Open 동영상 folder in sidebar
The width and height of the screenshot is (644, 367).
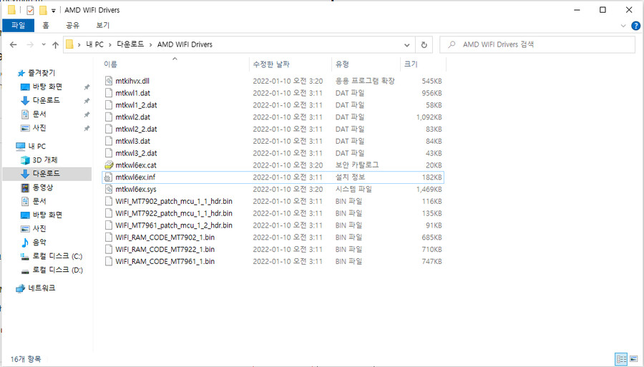tap(43, 187)
